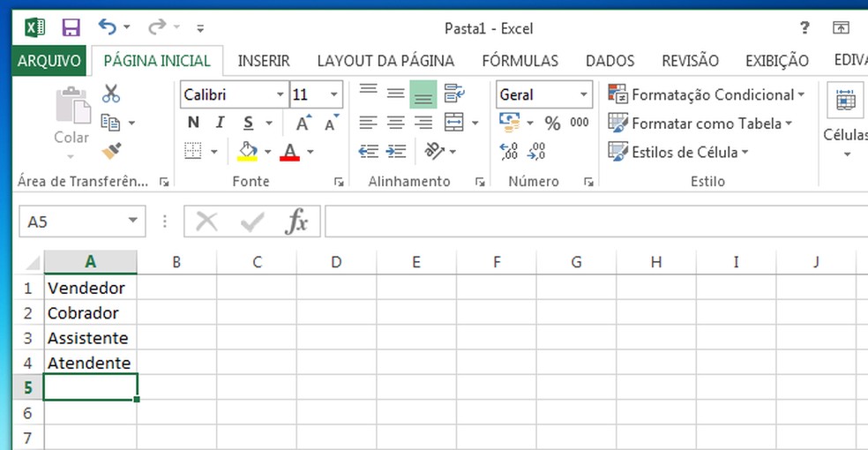Click Ribbon Display Options icon

click(x=841, y=27)
